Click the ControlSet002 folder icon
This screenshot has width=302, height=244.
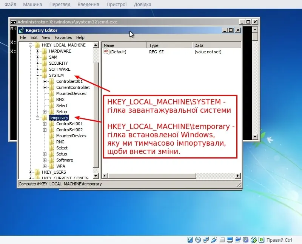click(x=52, y=130)
